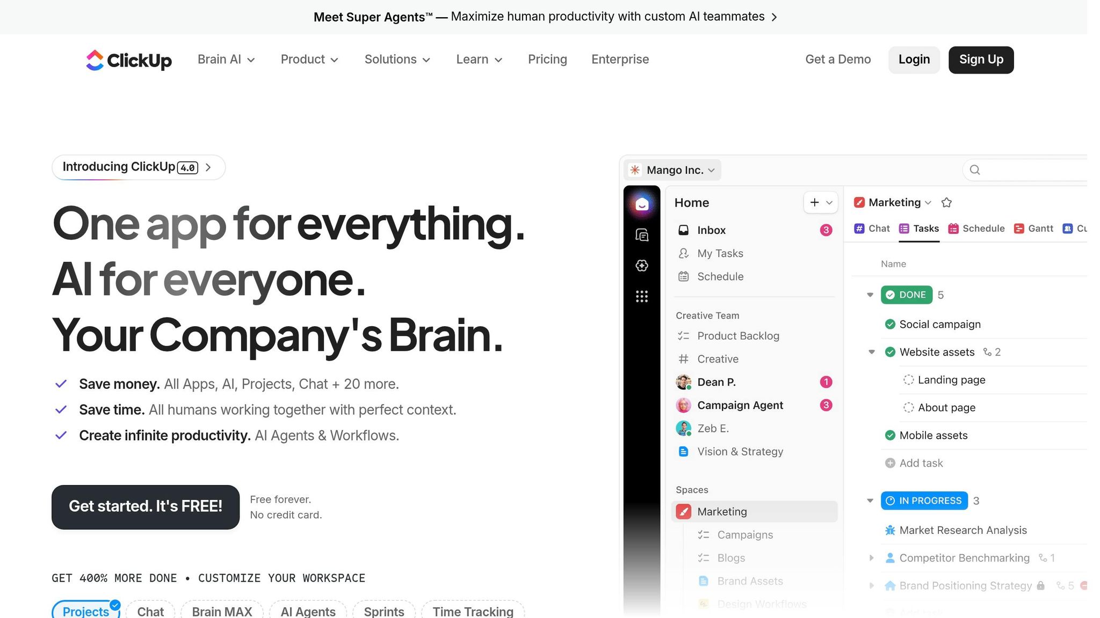Toggle Website assets done checkmark
This screenshot has height=618, width=1100.
tap(890, 352)
